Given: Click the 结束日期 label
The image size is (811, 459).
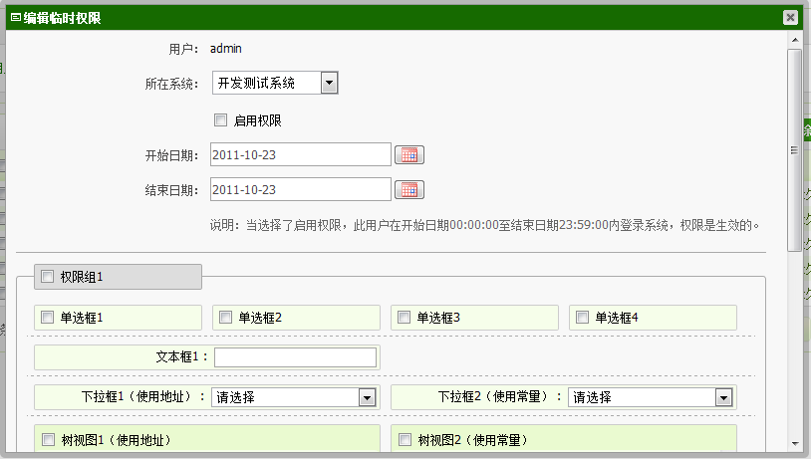Looking at the screenshot, I should [x=171, y=190].
